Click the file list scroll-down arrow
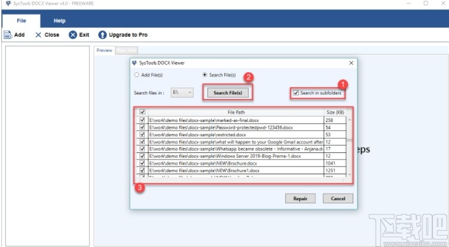The image size is (449, 247). 349,174
